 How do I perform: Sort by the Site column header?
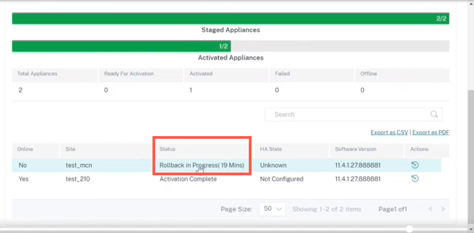click(x=71, y=149)
